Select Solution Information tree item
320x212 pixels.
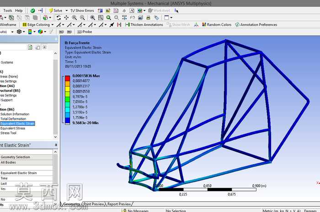coord(15,114)
